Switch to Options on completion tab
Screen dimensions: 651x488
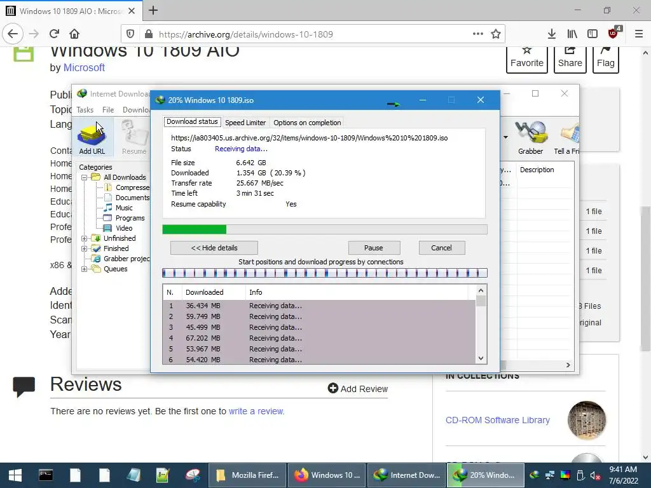click(x=307, y=123)
